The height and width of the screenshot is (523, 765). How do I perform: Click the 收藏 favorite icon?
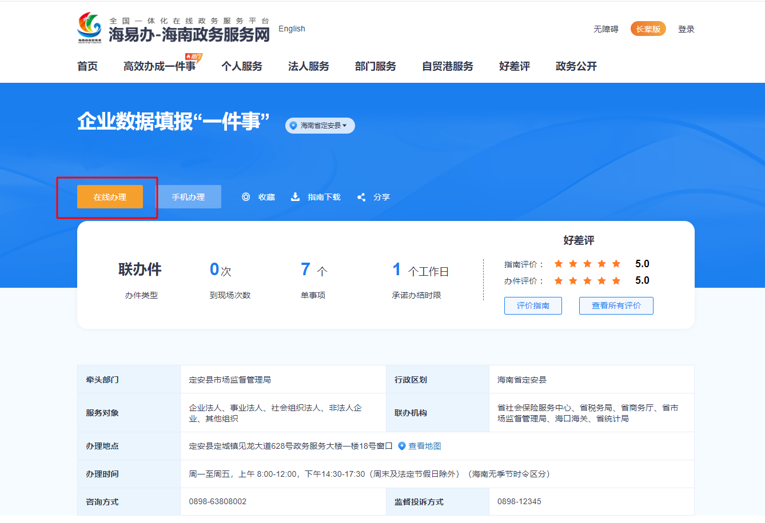(x=246, y=197)
